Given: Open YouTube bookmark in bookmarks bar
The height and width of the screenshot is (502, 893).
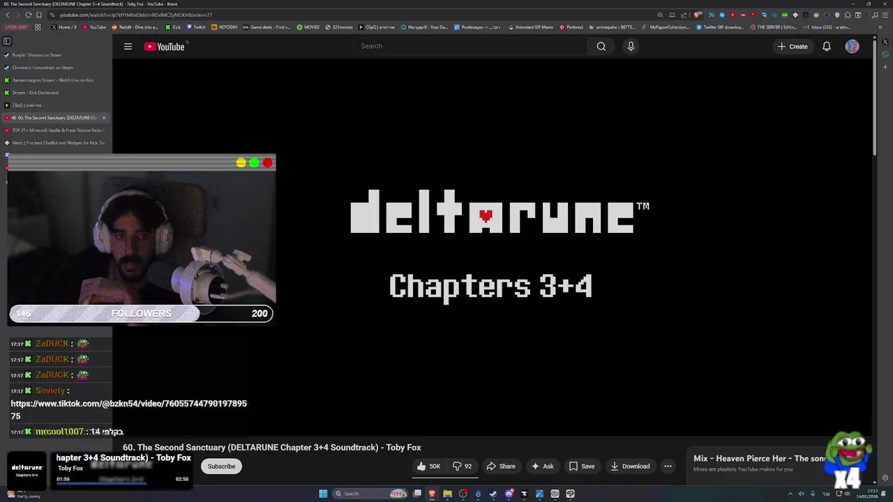Looking at the screenshot, I should coord(94,27).
